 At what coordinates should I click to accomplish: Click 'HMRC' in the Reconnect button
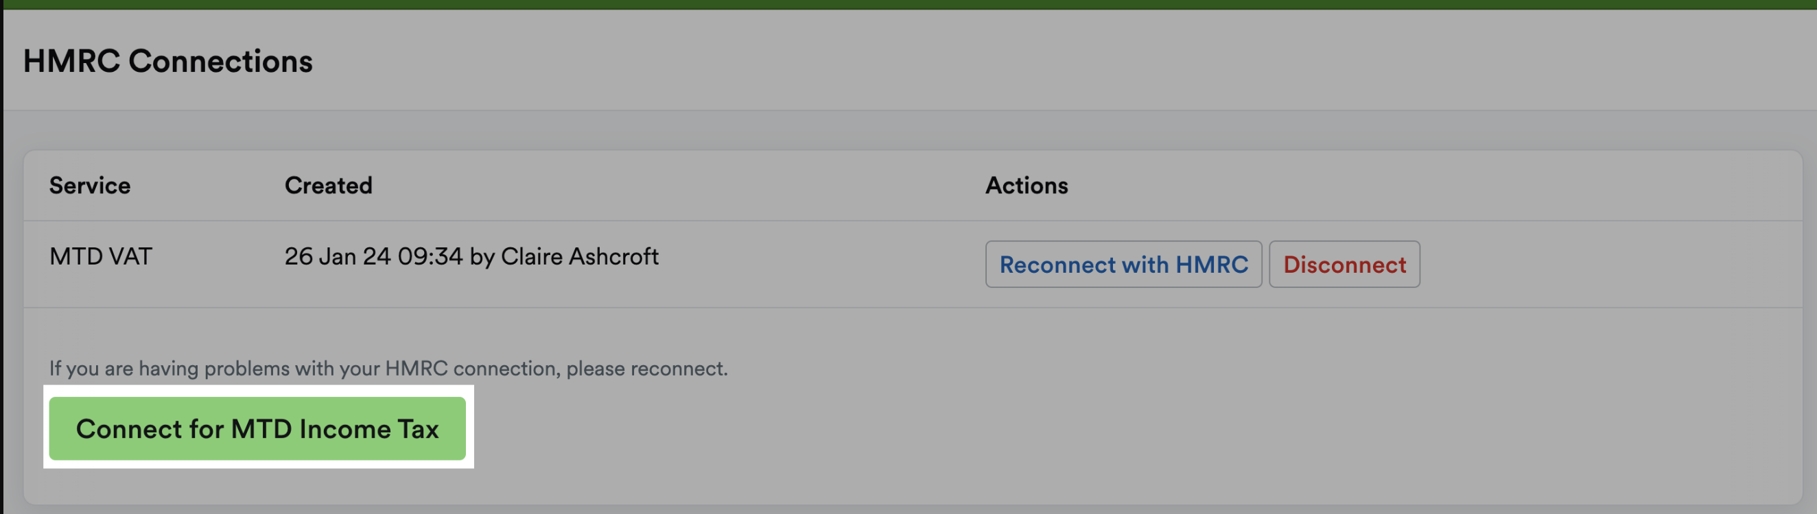coord(1212,265)
